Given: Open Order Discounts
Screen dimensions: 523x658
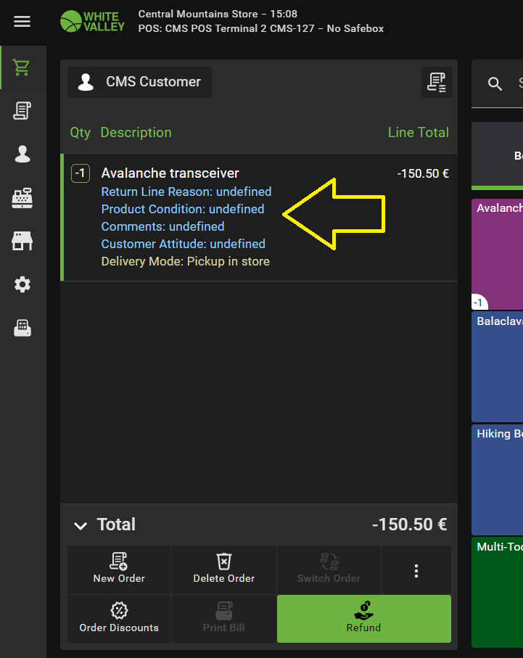Looking at the screenshot, I should point(119,618).
